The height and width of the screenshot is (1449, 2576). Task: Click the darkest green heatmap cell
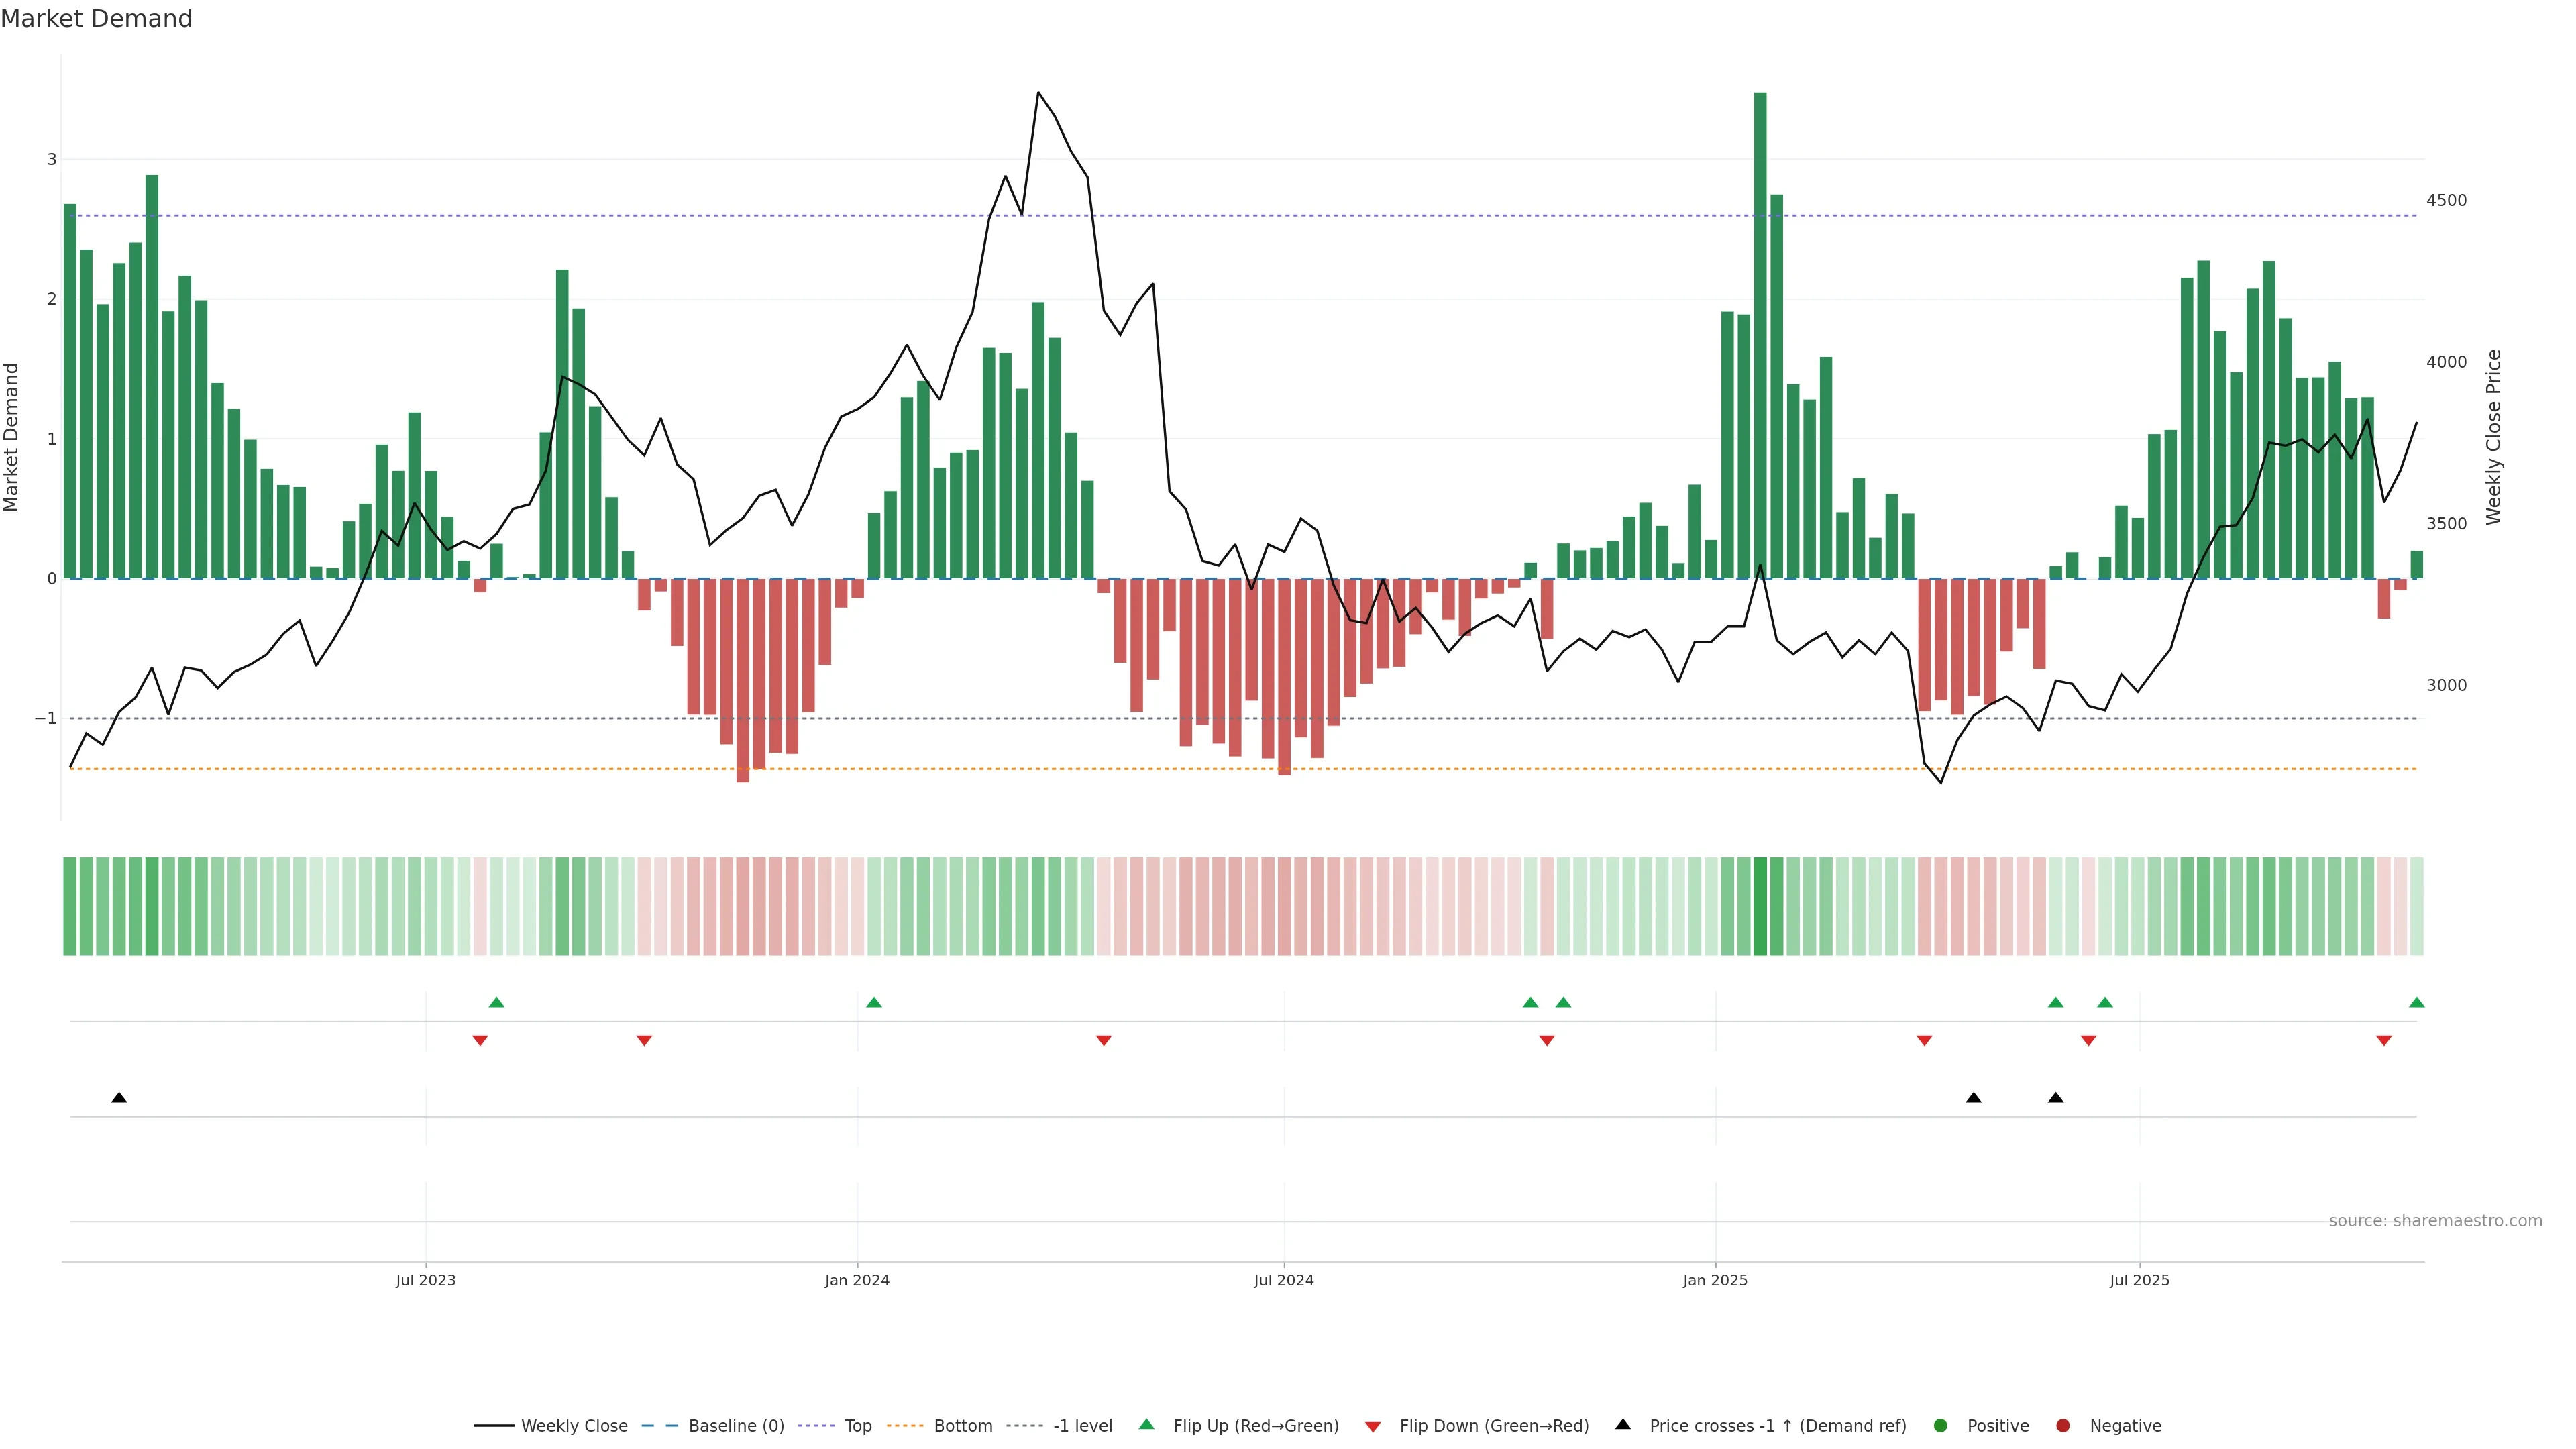pos(1760,906)
